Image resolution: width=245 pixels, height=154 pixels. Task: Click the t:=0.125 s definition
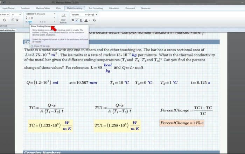coord(201,83)
